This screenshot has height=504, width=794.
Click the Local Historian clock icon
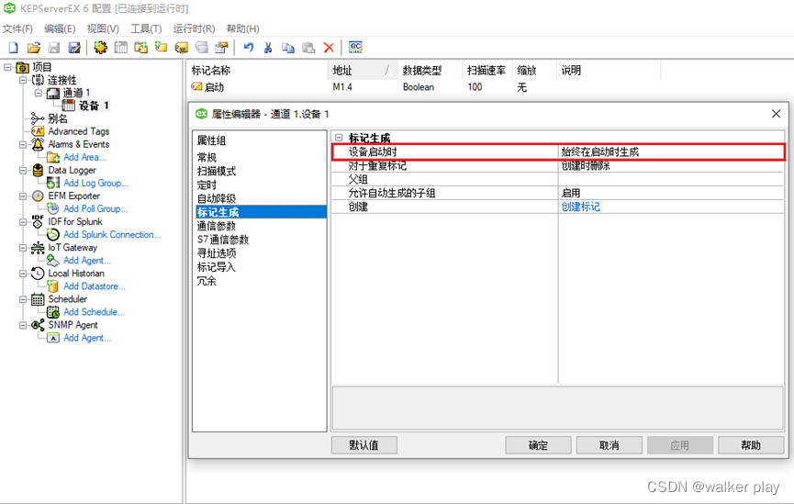[38, 274]
